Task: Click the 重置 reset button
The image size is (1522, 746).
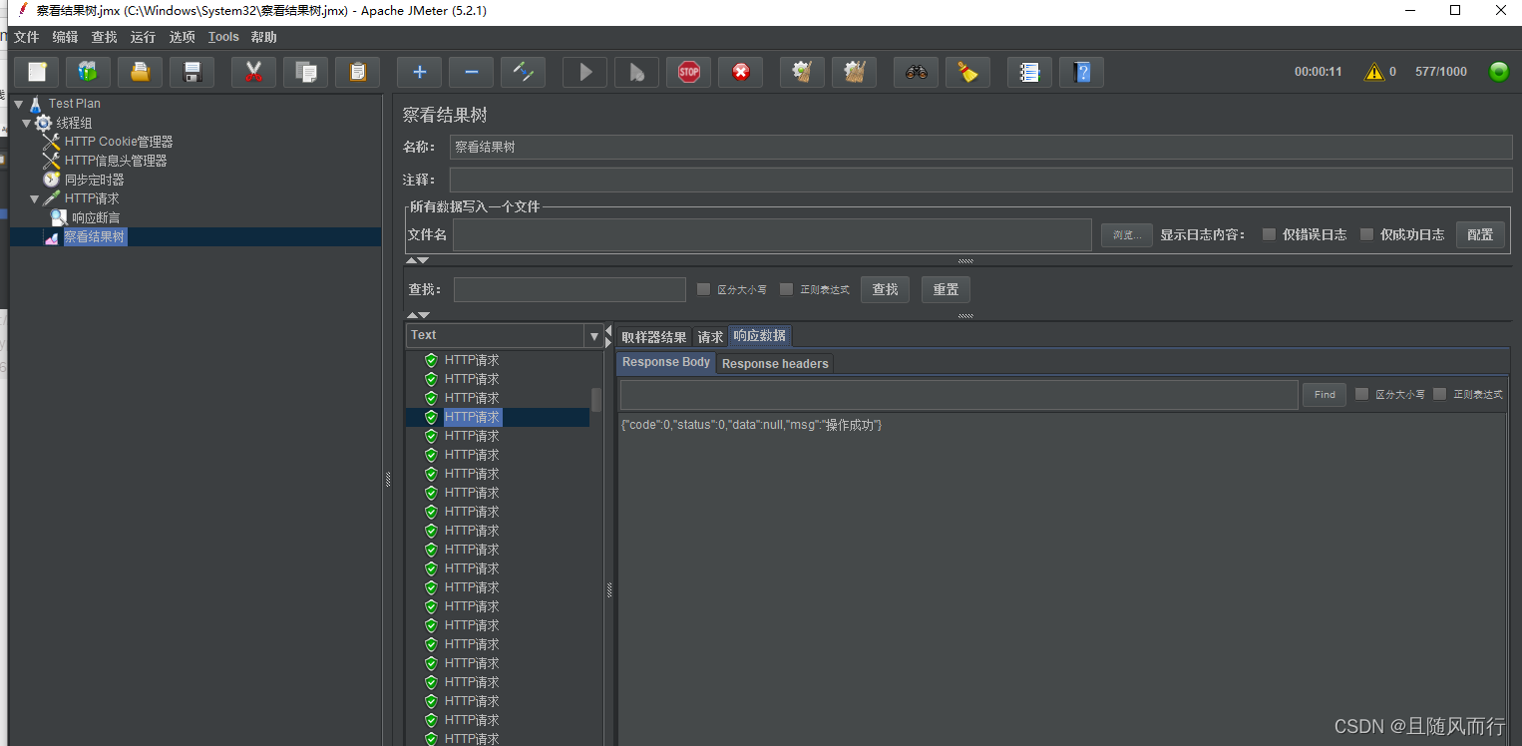Action: (946, 289)
